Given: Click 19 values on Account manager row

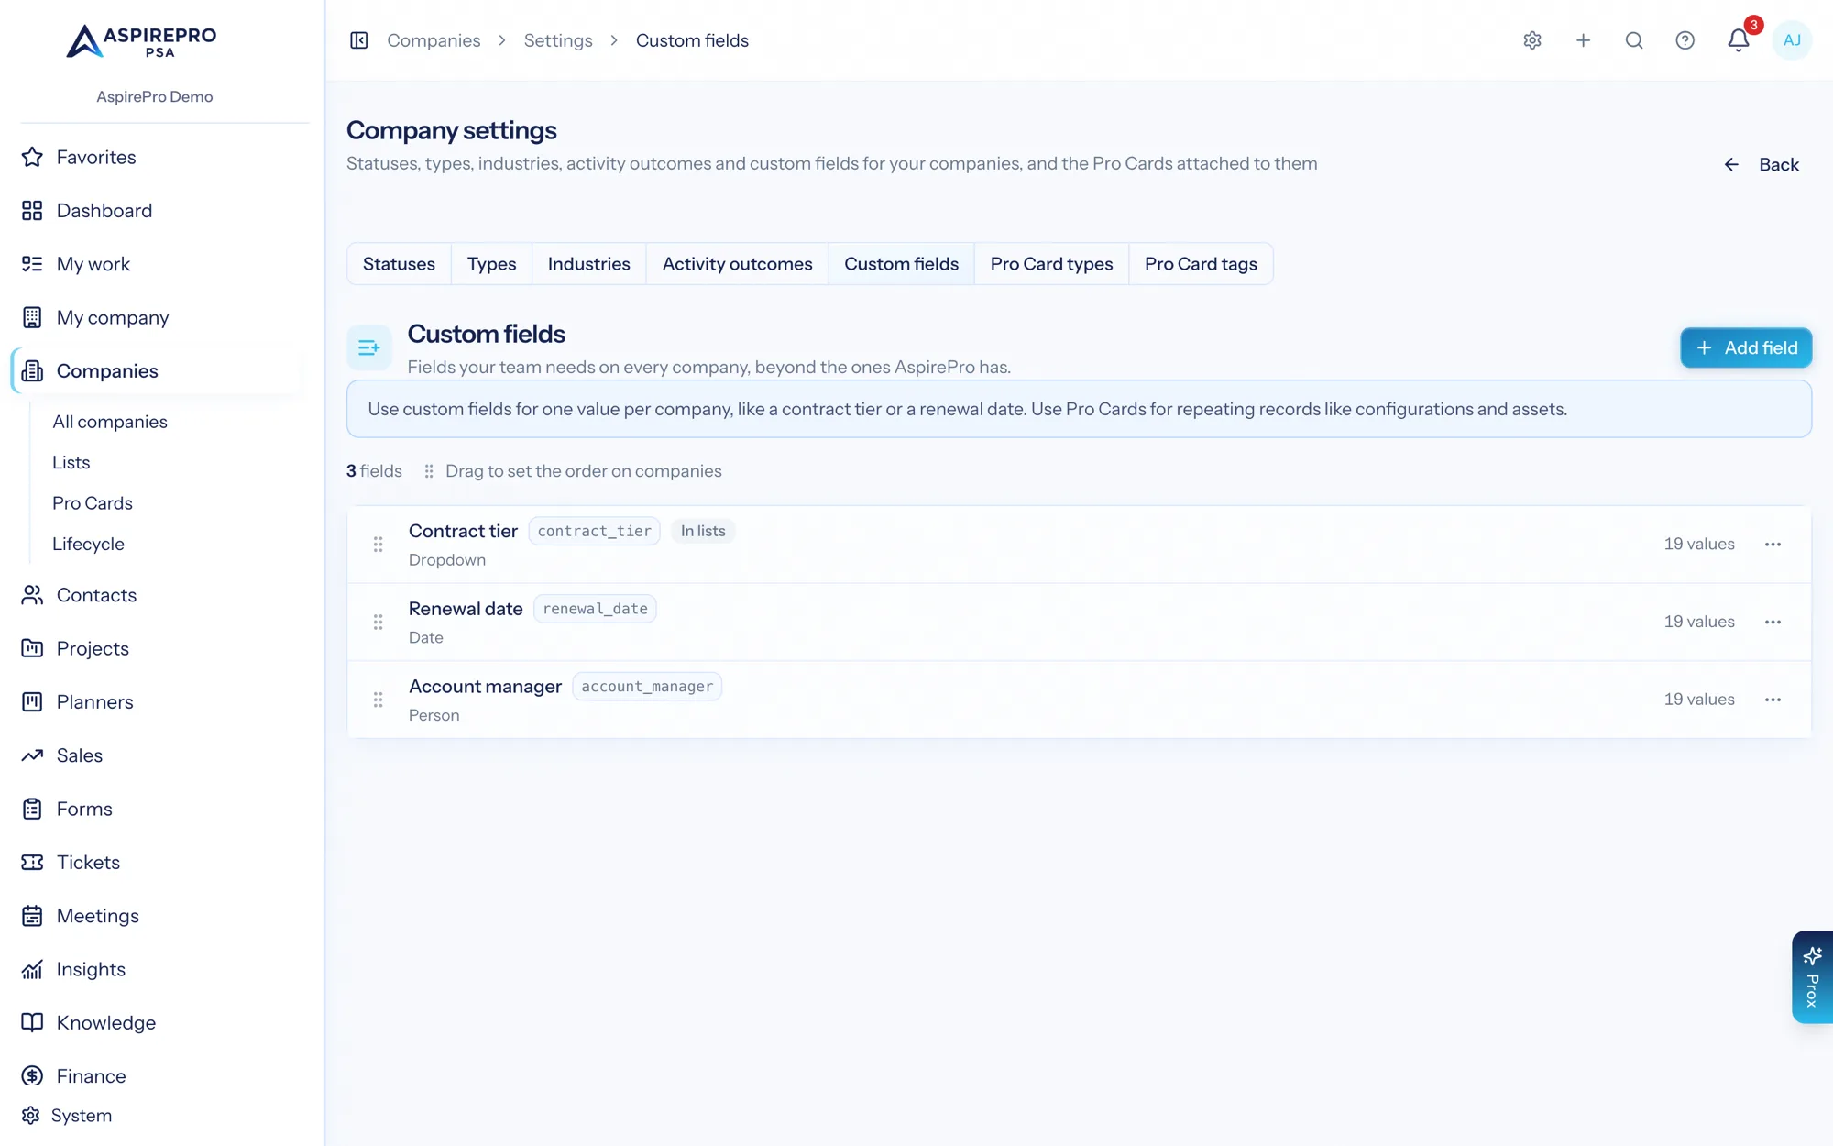Looking at the screenshot, I should coord(1699,700).
